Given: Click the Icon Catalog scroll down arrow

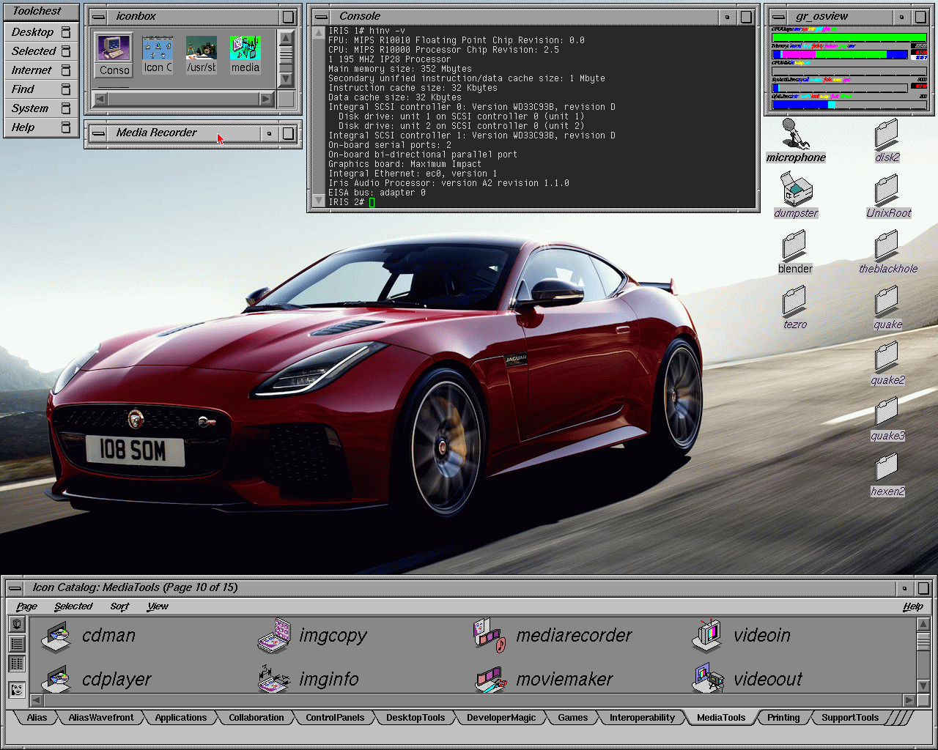Looking at the screenshot, I should coord(923,686).
